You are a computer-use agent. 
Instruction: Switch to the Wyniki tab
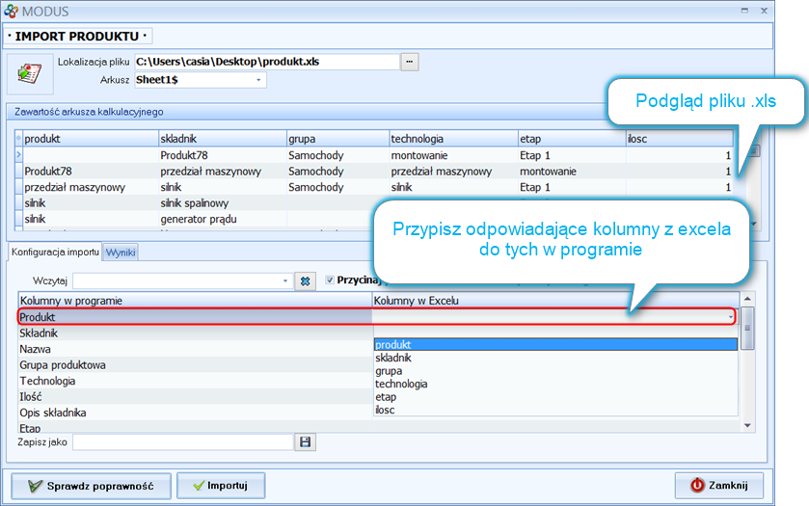point(121,253)
